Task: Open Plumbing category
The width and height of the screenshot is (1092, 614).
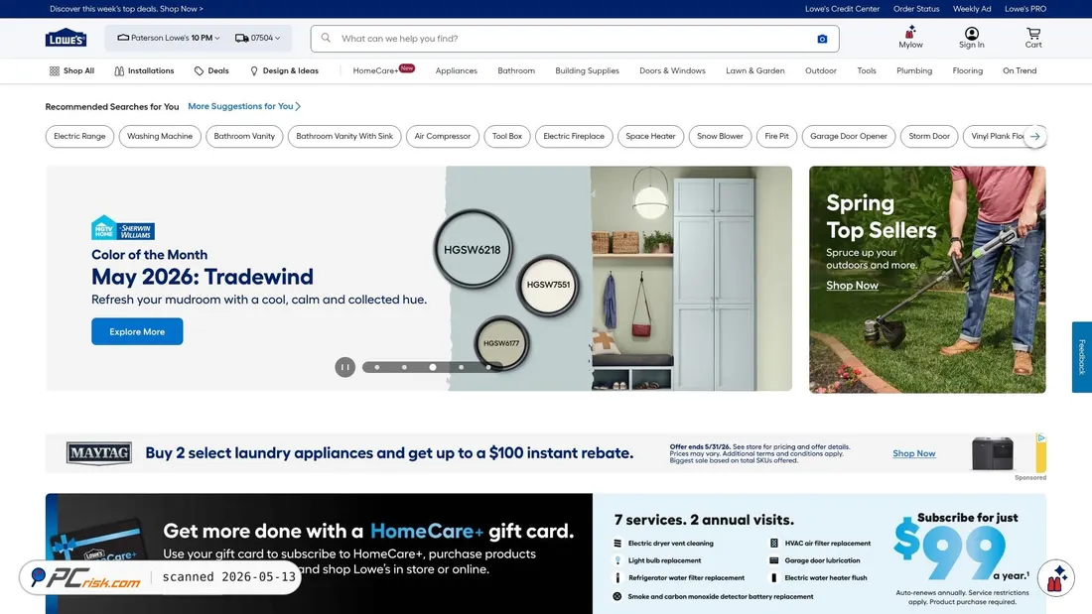Action: pyautogui.click(x=913, y=71)
